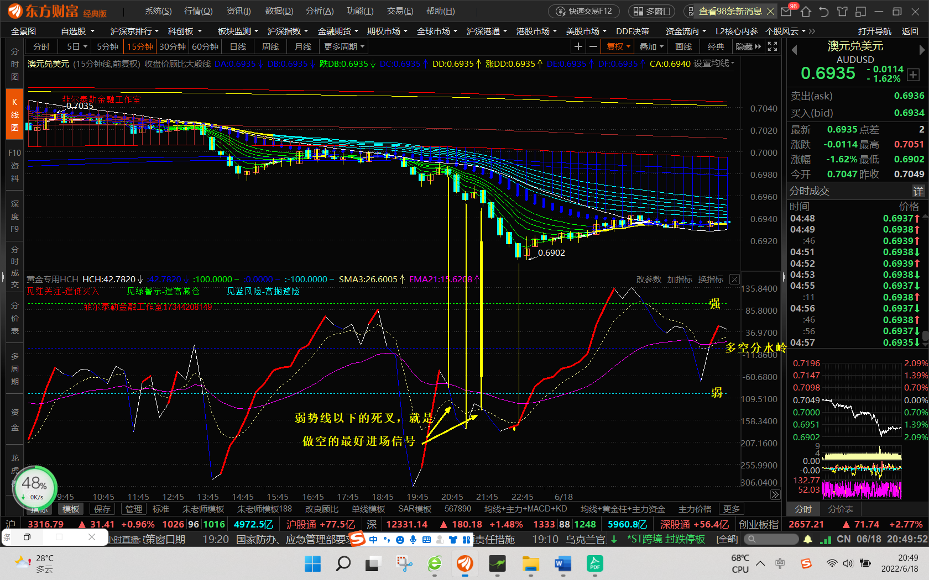Open the mail inbox with 98 badge

coord(786,12)
